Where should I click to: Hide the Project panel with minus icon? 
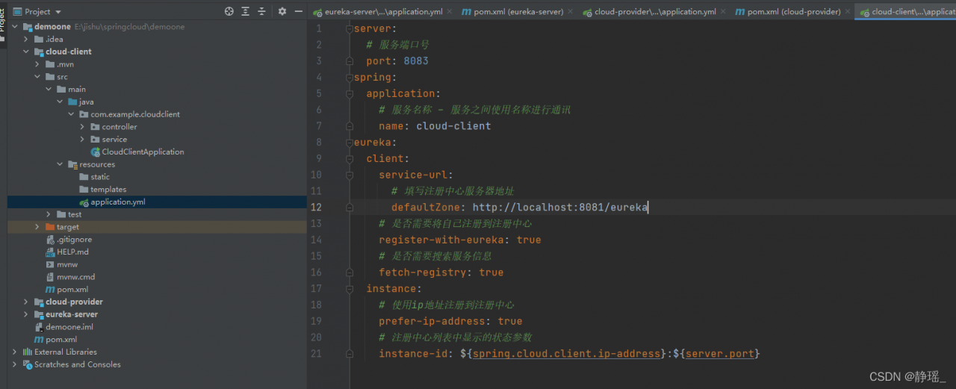298,11
